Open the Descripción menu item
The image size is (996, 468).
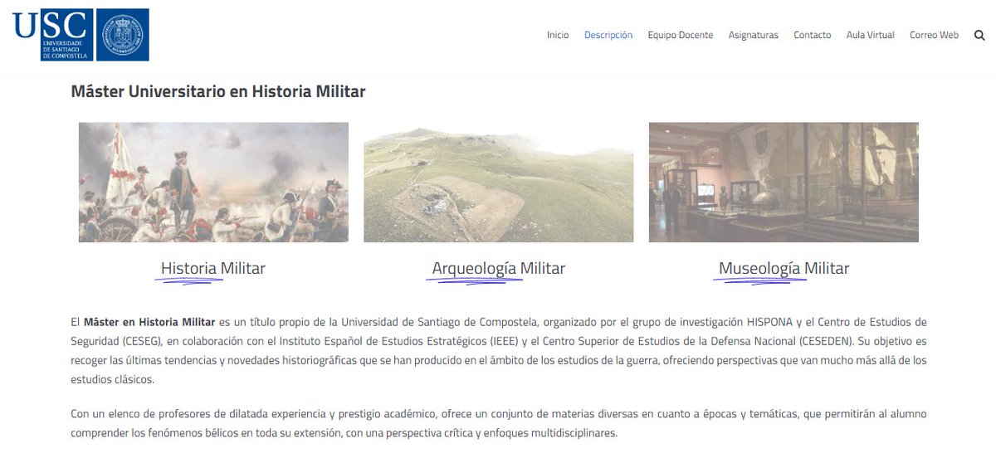point(608,36)
